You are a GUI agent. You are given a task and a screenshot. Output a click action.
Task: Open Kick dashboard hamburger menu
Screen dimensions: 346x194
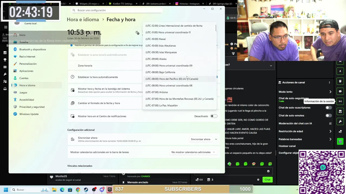pyautogui.click(x=6, y=27)
